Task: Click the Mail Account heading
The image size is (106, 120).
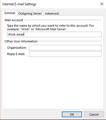Action: click(14, 20)
